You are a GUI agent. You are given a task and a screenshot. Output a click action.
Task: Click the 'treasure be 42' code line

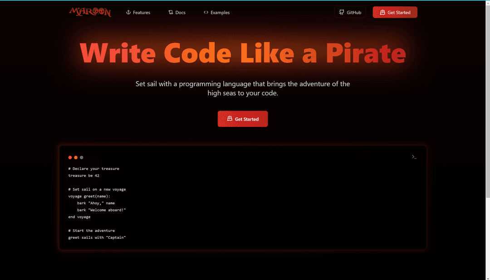click(x=84, y=175)
